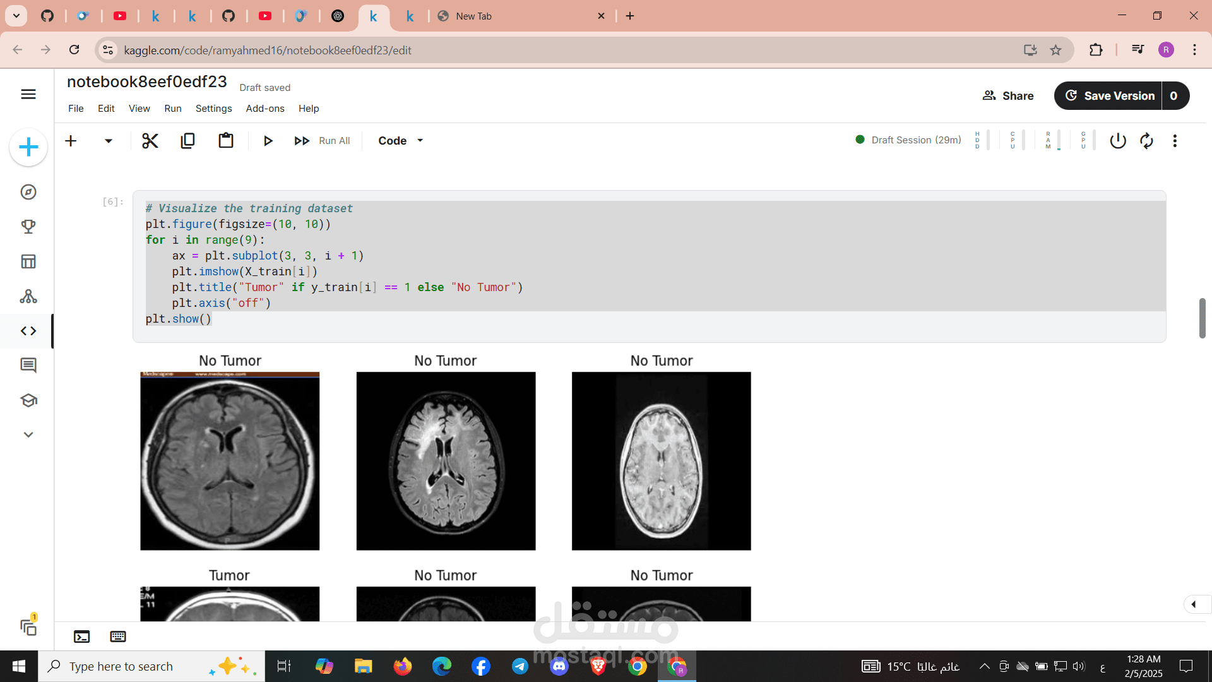
Task: Open Discussions icon in sidebar
Action: point(28,365)
